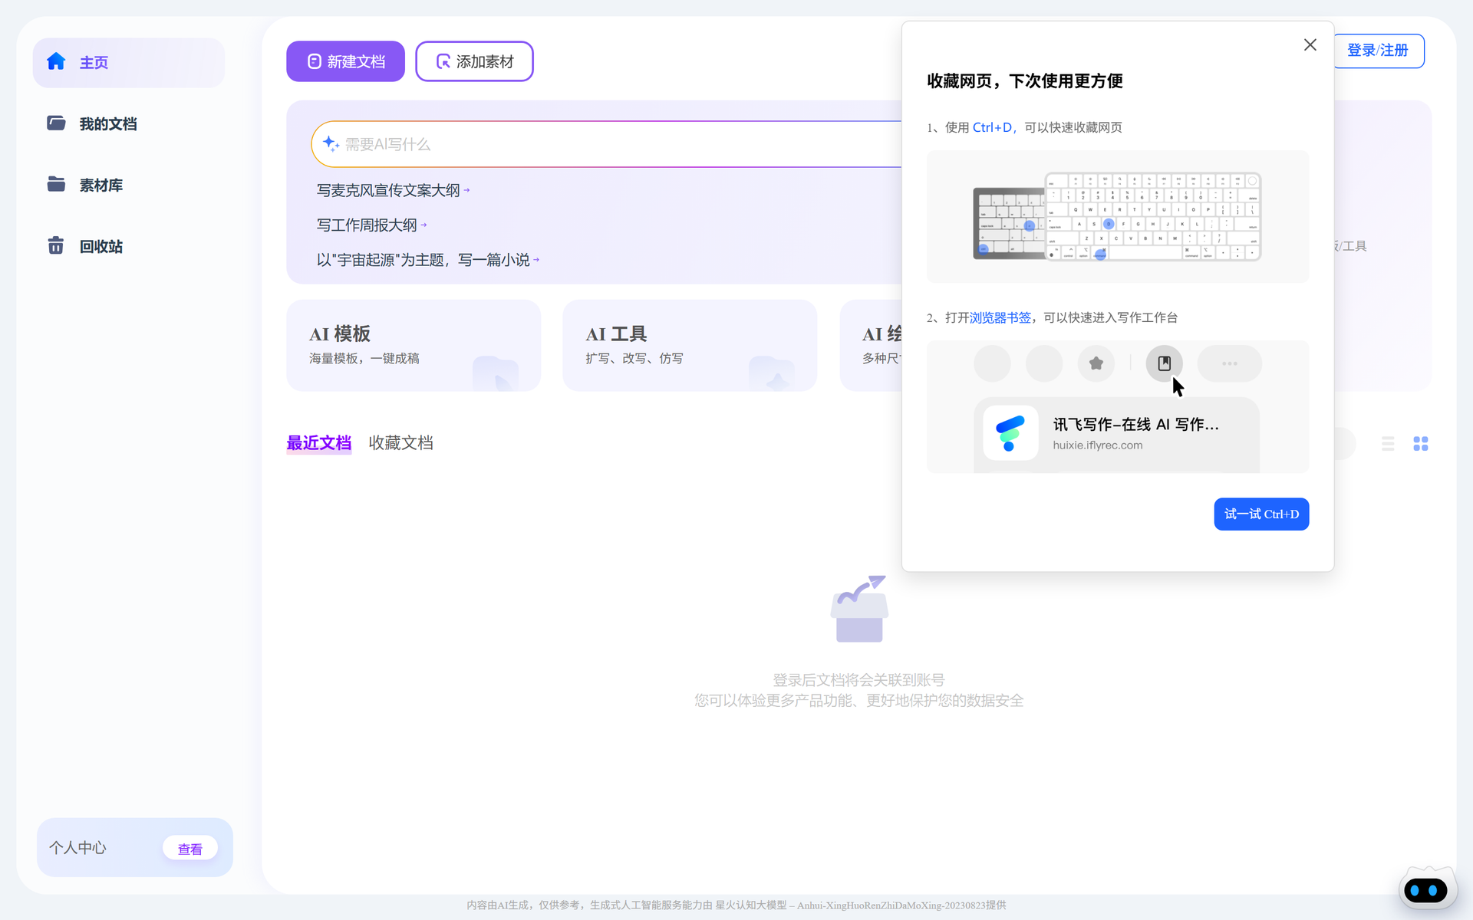Viewport: 1473px width, 920px height.
Task: Click 查看 in 个人中心 card
Action: click(x=190, y=849)
